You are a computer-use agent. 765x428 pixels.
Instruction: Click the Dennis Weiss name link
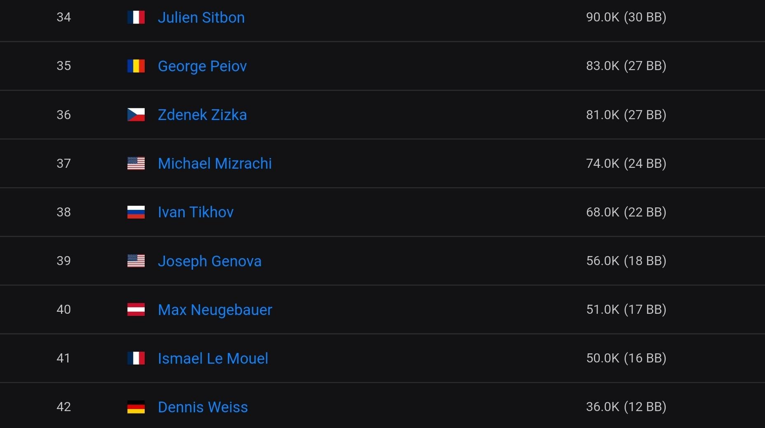coord(203,407)
